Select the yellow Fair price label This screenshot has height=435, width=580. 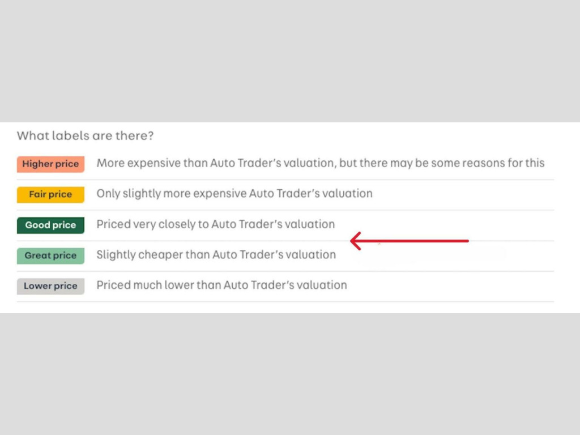click(50, 194)
